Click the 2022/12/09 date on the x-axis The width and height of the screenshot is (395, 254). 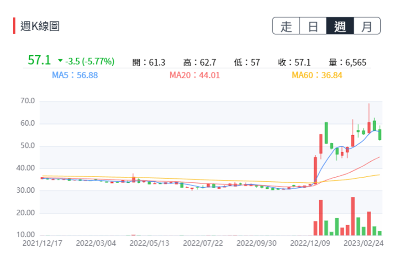pos(310,243)
